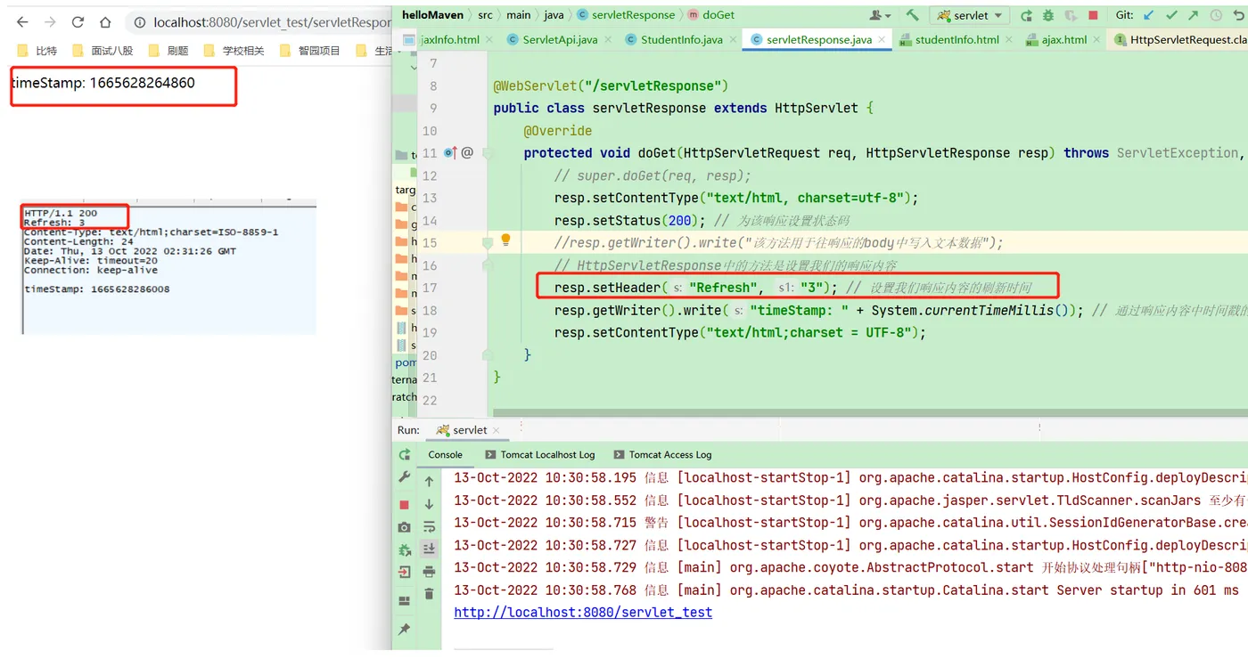
Task: Click the layout icon in Run panel
Action: [404, 600]
